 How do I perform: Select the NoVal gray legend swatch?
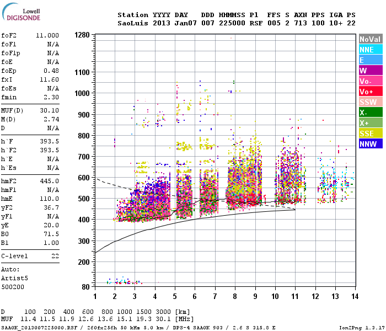[371, 39]
